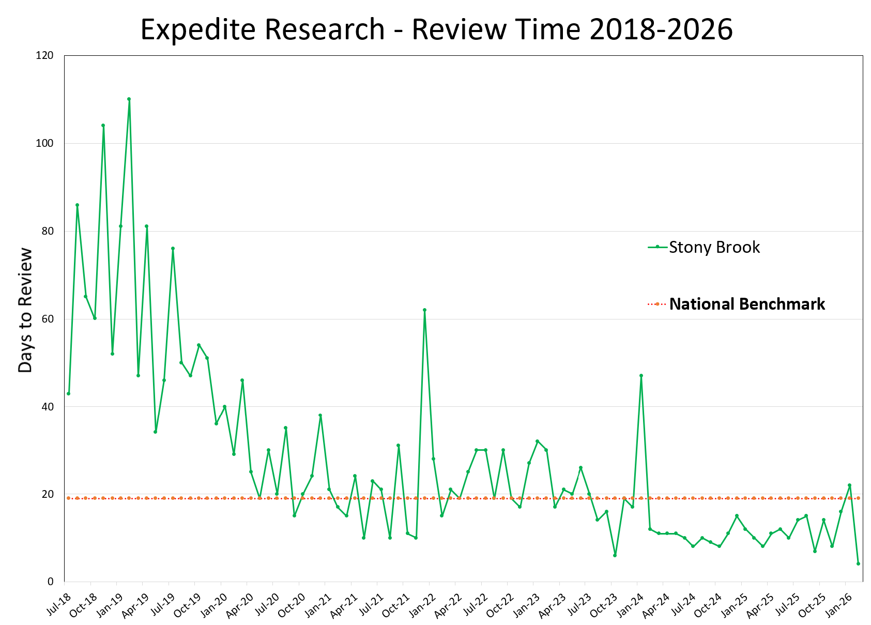The height and width of the screenshot is (625, 871).
Task: Click the data point spike near Jan-22
Action: (x=424, y=310)
